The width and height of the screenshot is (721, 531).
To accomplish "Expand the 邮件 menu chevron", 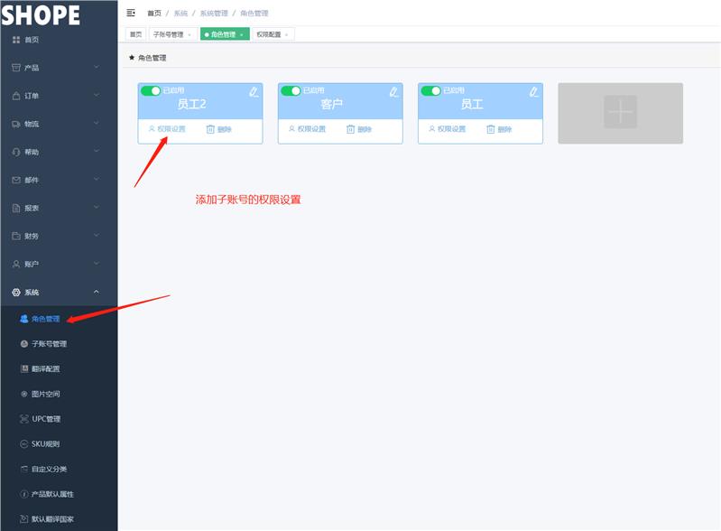I will pos(97,180).
